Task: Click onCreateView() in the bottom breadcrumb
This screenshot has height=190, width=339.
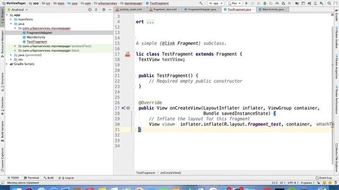Action: [171, 173]
